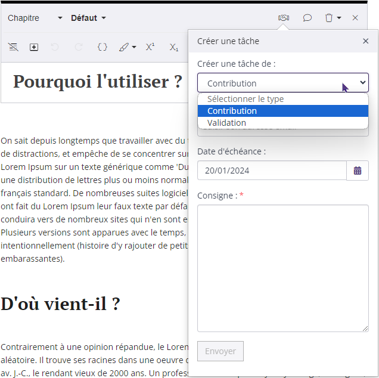
Task: Click the clear formatting icon
Action: coord(13,47)
